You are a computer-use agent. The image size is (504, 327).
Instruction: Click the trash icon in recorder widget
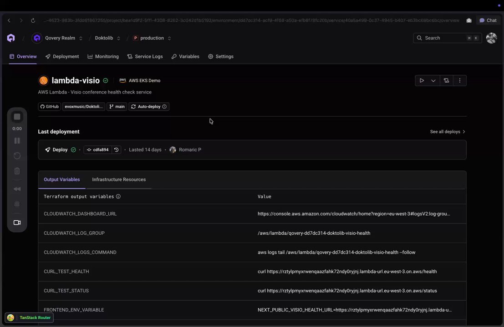tap(17, 171)
